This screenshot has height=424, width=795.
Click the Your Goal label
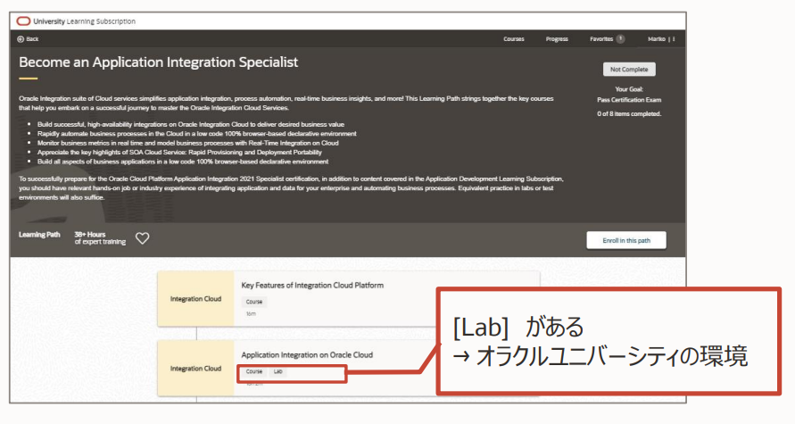point(629,88)
